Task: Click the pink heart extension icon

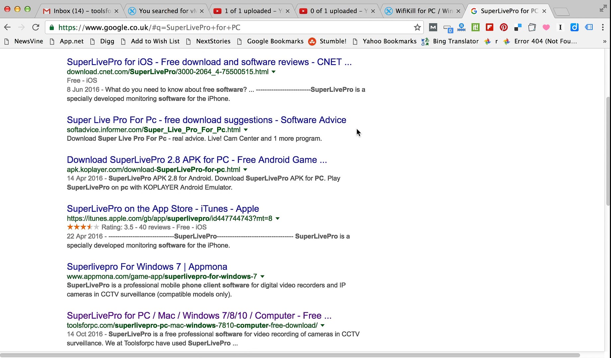Action: [x=546, y=28]
